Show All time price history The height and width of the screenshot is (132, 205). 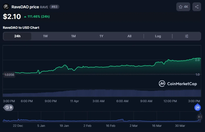129,36
